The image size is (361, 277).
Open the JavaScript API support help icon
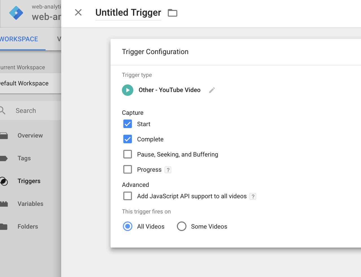click(253, 196)
